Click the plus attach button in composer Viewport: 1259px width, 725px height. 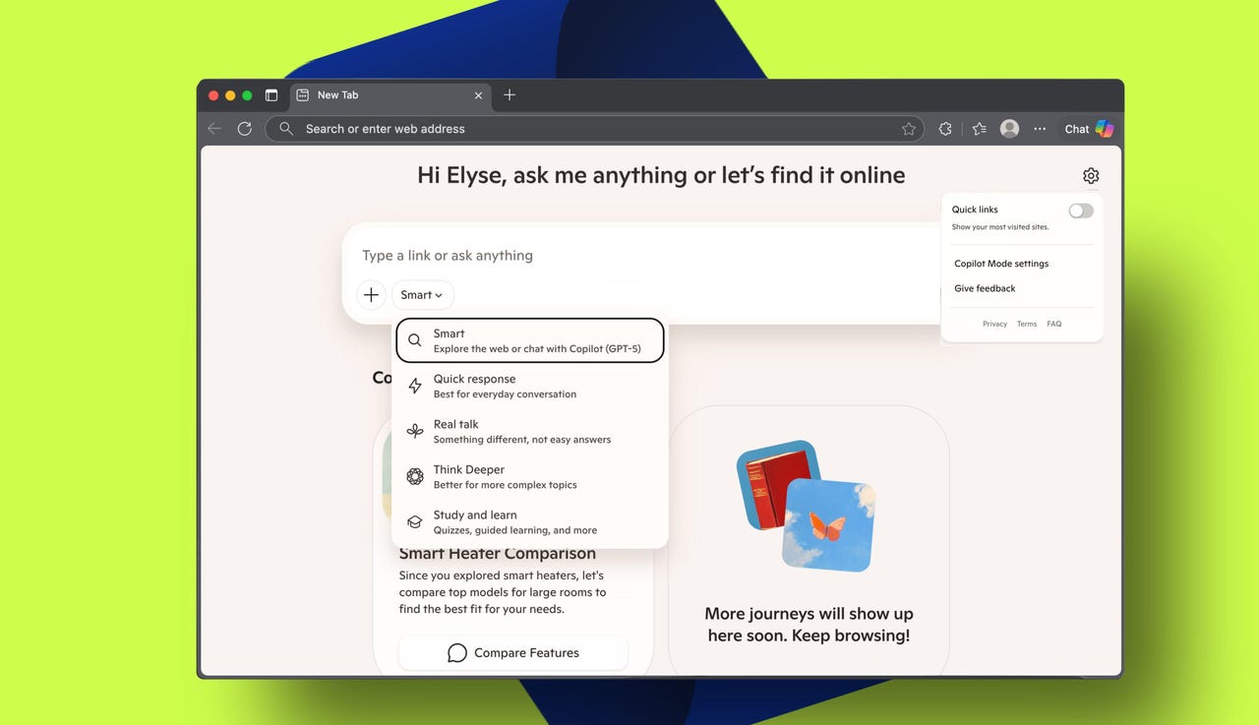371,295
